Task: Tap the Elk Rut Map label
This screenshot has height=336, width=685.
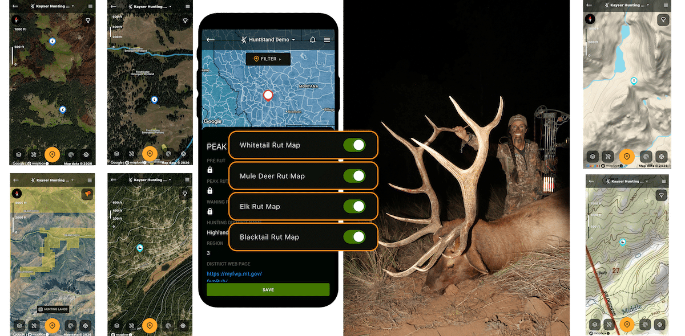Action: (260, 206)
